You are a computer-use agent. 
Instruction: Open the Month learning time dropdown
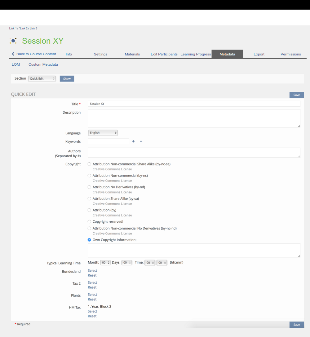point(105,263)
